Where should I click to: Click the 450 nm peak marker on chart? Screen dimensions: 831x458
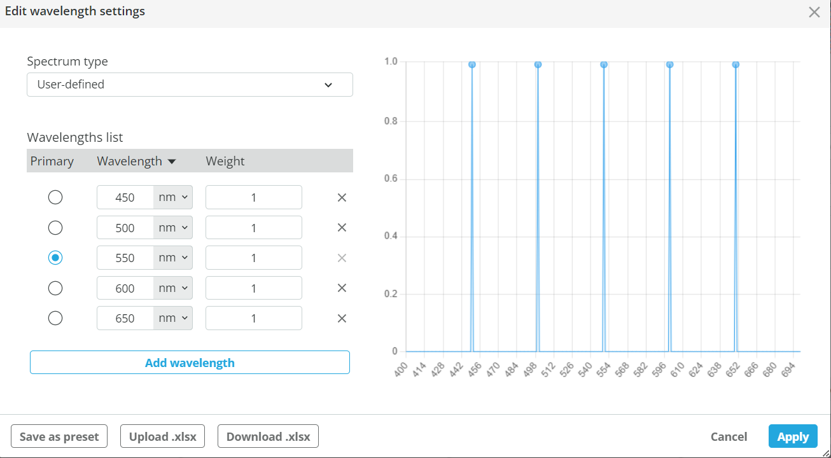point(472,64)
